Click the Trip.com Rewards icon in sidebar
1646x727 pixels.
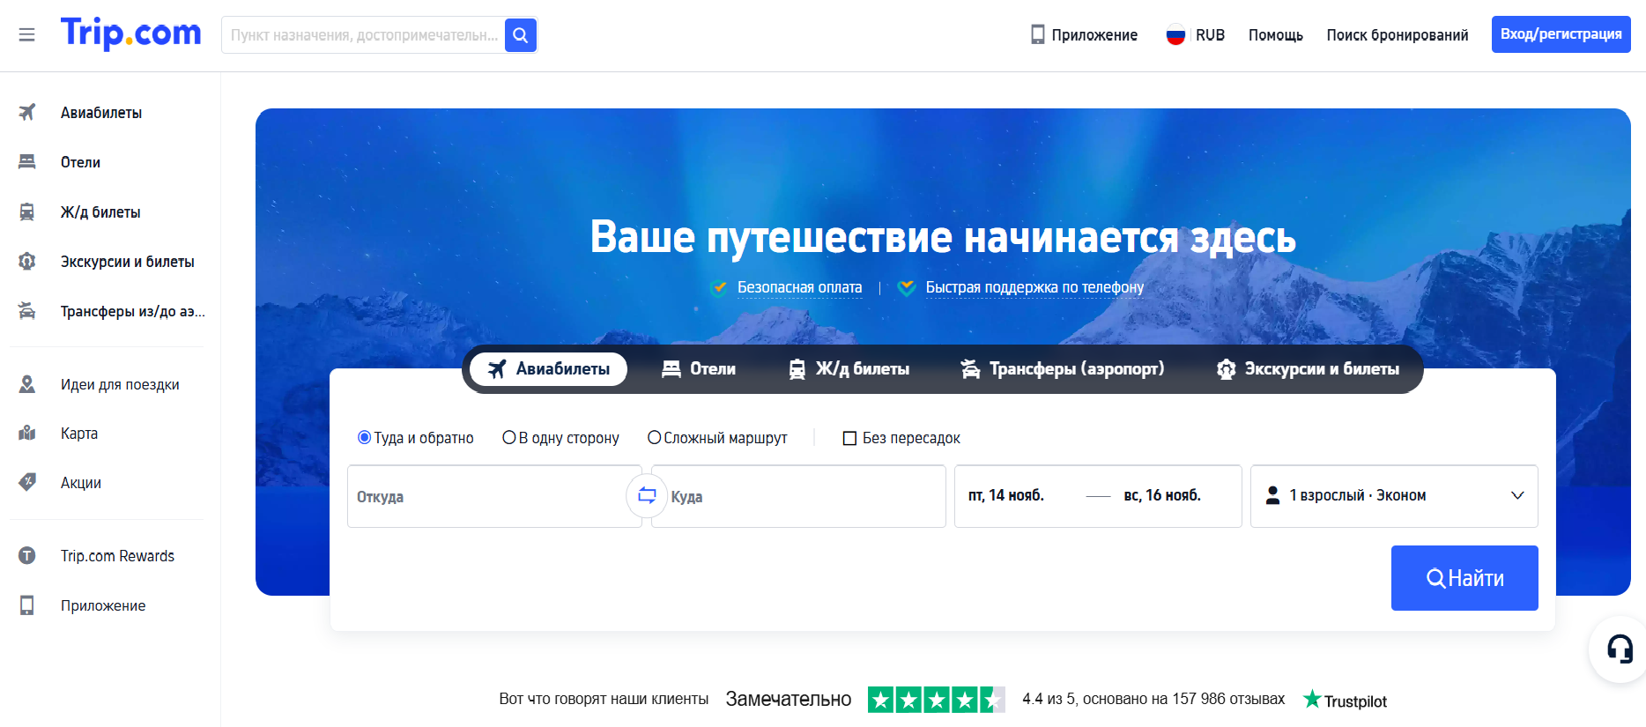27,555
